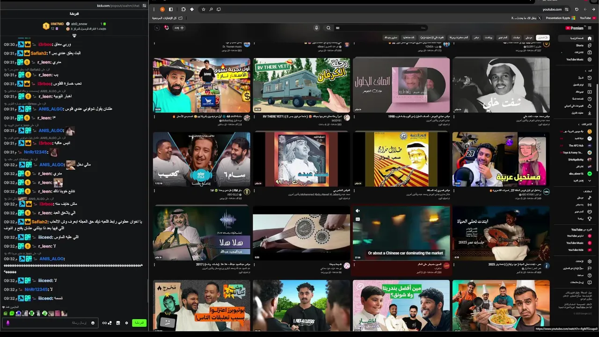Select the مباشر filter chip
This screenshot has height=337, width=599.
coord(476,37)
